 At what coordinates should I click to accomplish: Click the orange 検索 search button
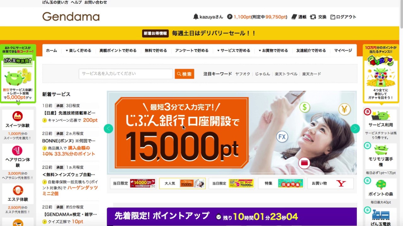point(184,74)
